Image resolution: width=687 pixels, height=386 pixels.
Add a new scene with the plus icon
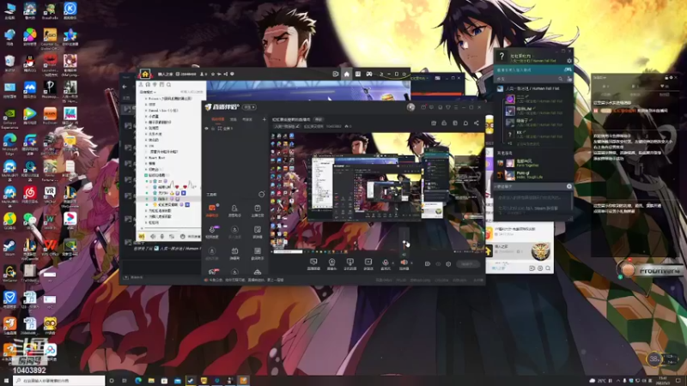[264, 119]
